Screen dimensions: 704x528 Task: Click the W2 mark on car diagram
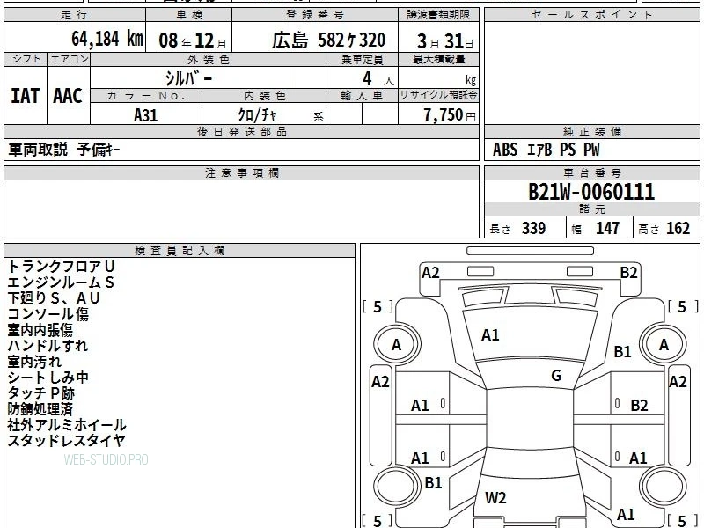point(495,498)
